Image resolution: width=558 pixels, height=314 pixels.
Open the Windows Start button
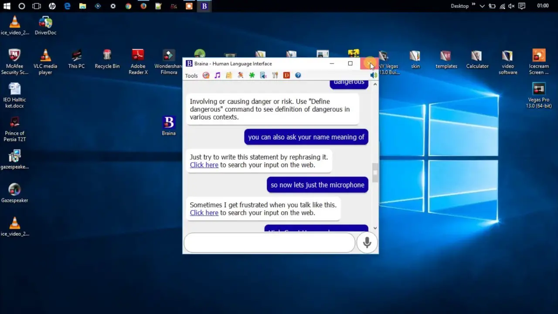coord(7,6)
